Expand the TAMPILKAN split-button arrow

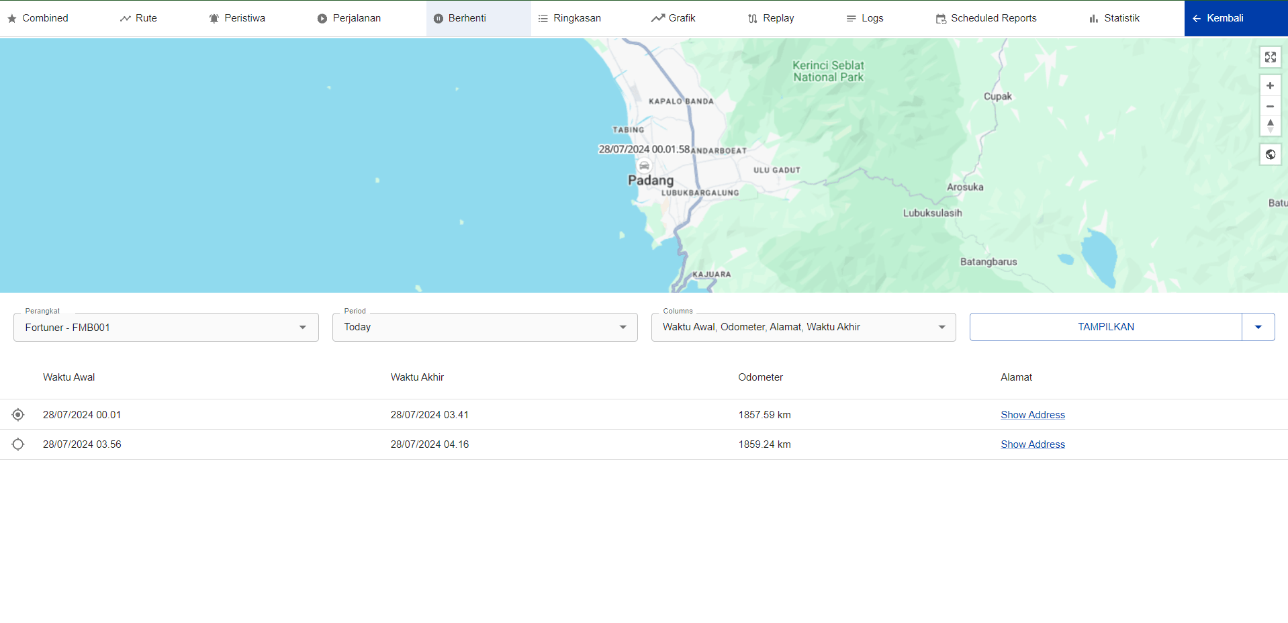coord(1258,327)
